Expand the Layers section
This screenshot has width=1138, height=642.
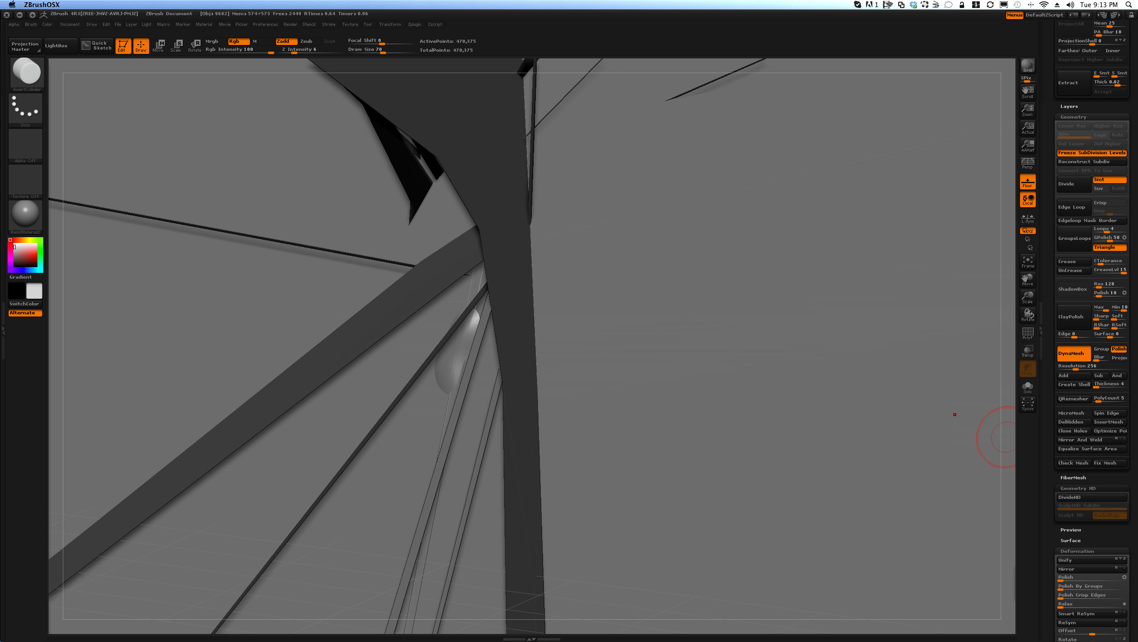(x=1069, y=106)
